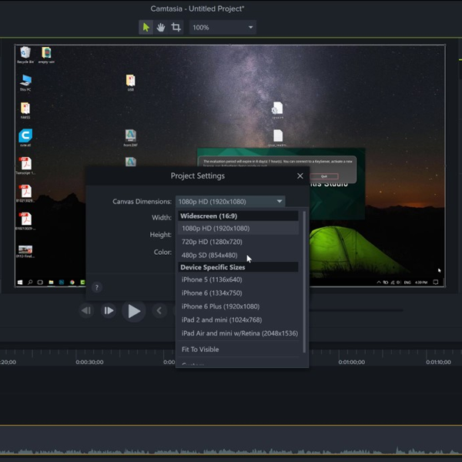Choose 720p HD (1280x720) option

[x=212, y=242]
